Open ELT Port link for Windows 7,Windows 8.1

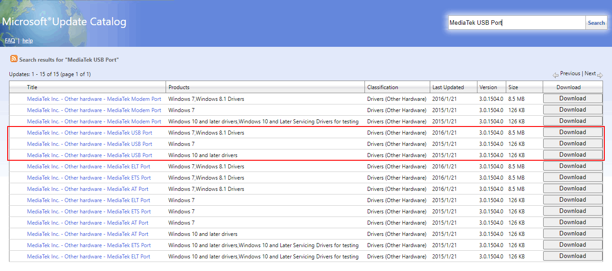point(89,167)
